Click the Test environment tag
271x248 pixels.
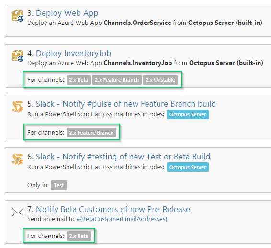click(58, 185)
